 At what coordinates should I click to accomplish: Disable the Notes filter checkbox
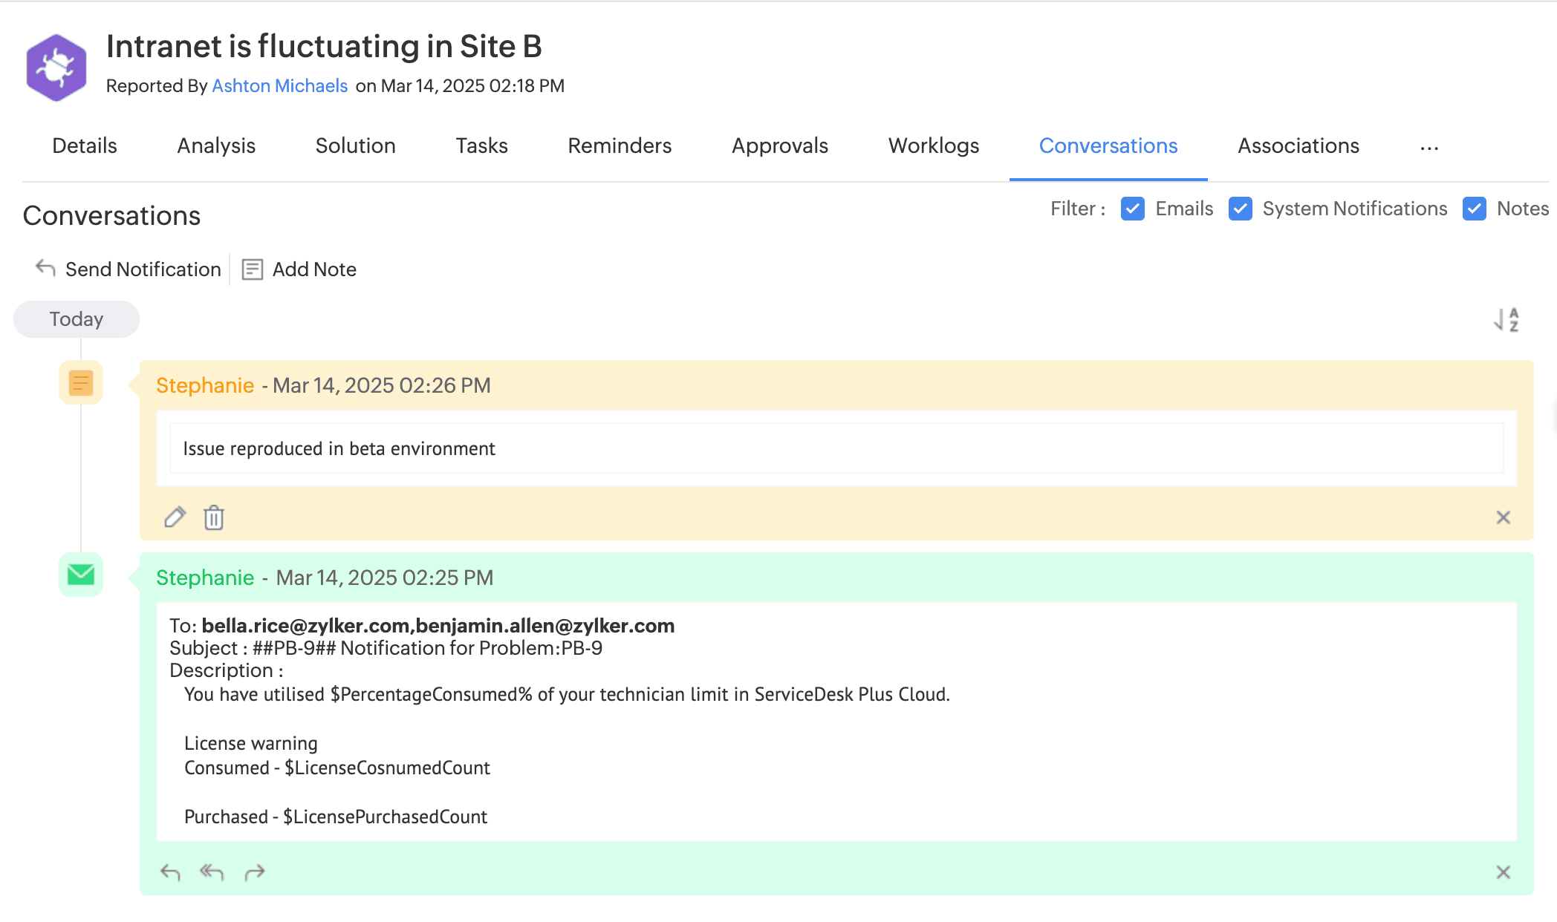tap(1474, 209)
